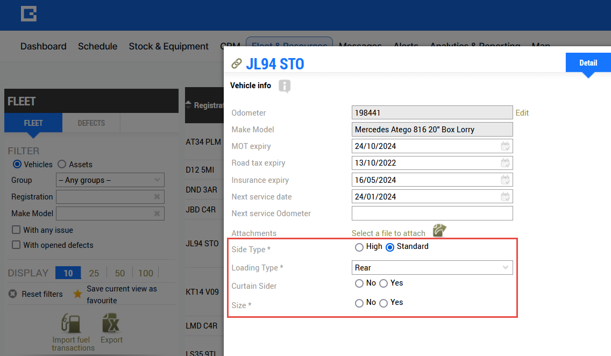
Task: Click the Reset filters icon
Action: [13, 294]
